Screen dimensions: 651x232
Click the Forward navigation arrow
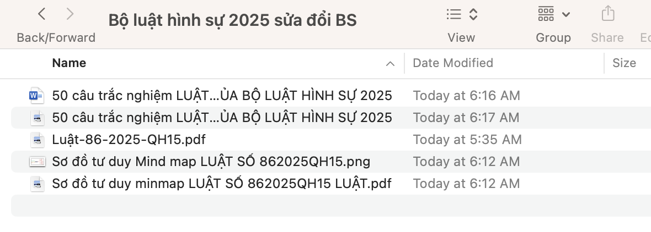(70, 14)
